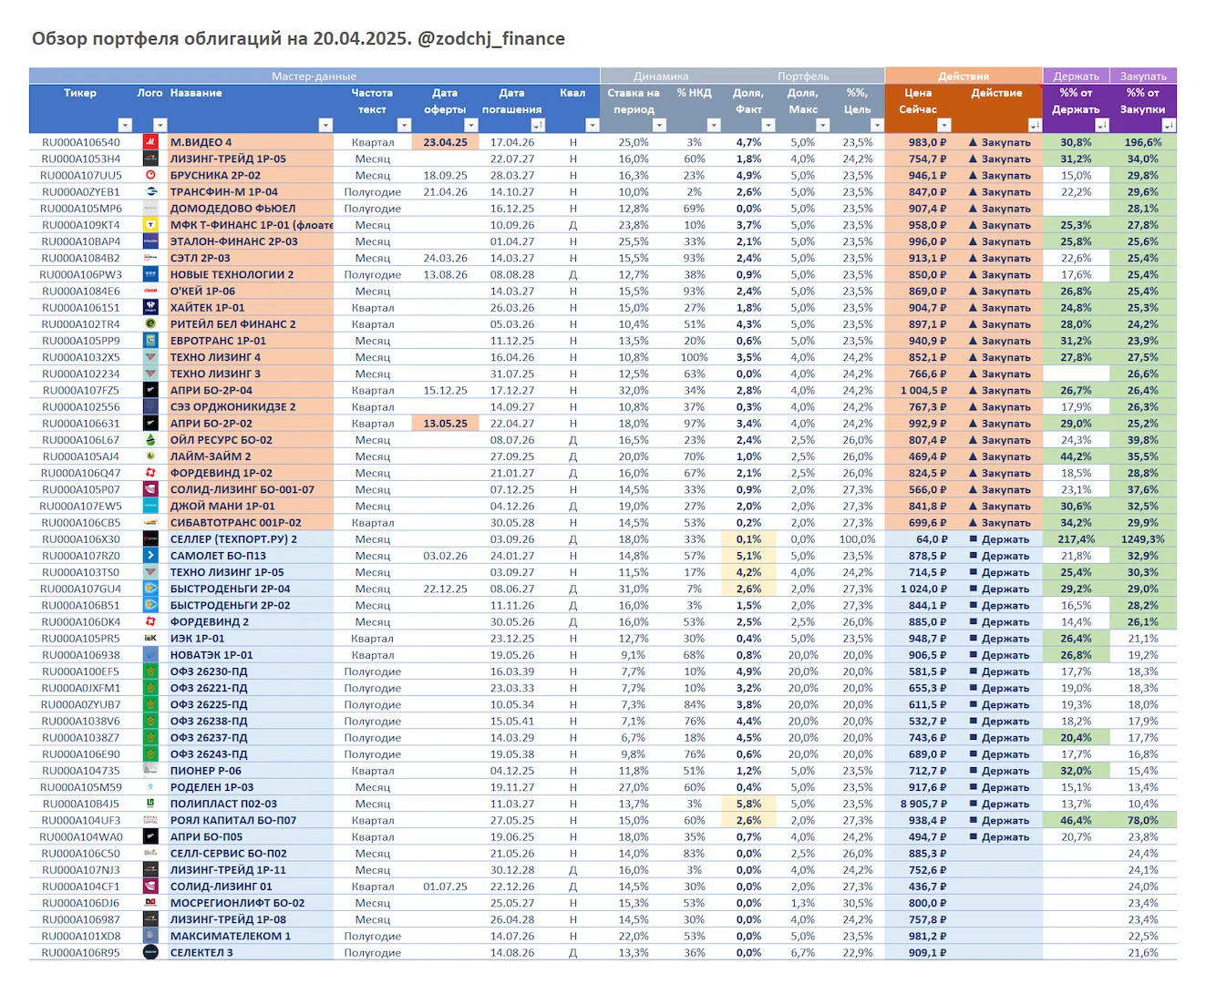Select highlighted offer date cell 23.04.25
Image resolution: width=1206 pixels, height=984 pixels.
point(445,142)
